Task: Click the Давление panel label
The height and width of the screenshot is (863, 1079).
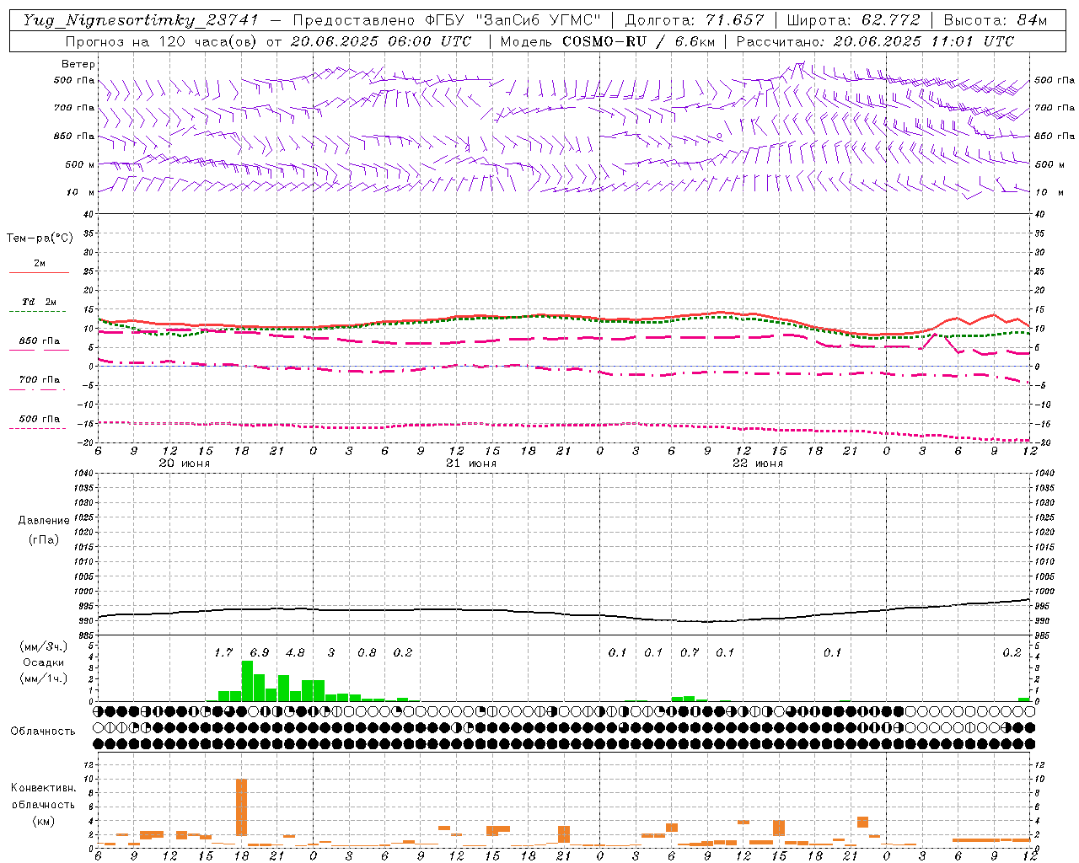Action: (44, 521)
